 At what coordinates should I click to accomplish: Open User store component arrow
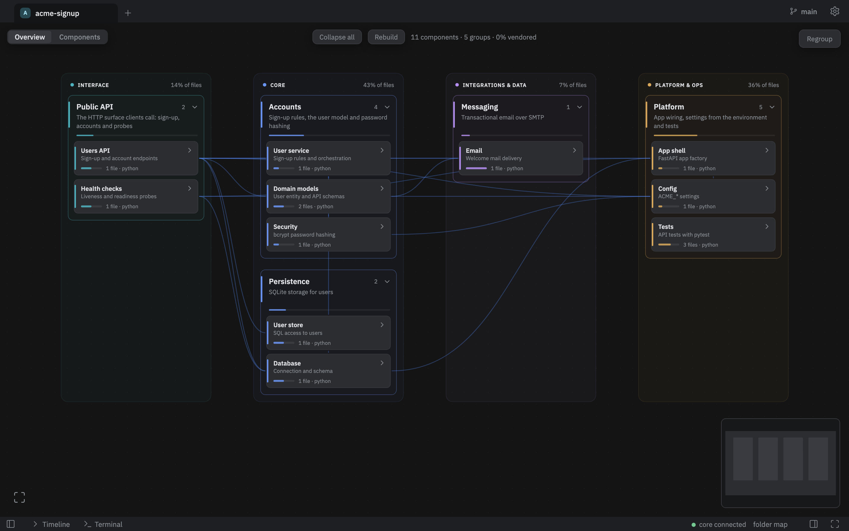tap(382, 325)
